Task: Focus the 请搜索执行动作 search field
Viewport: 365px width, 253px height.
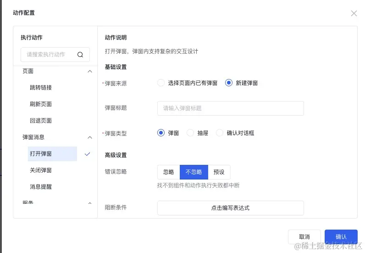Action: coord(55,55)
